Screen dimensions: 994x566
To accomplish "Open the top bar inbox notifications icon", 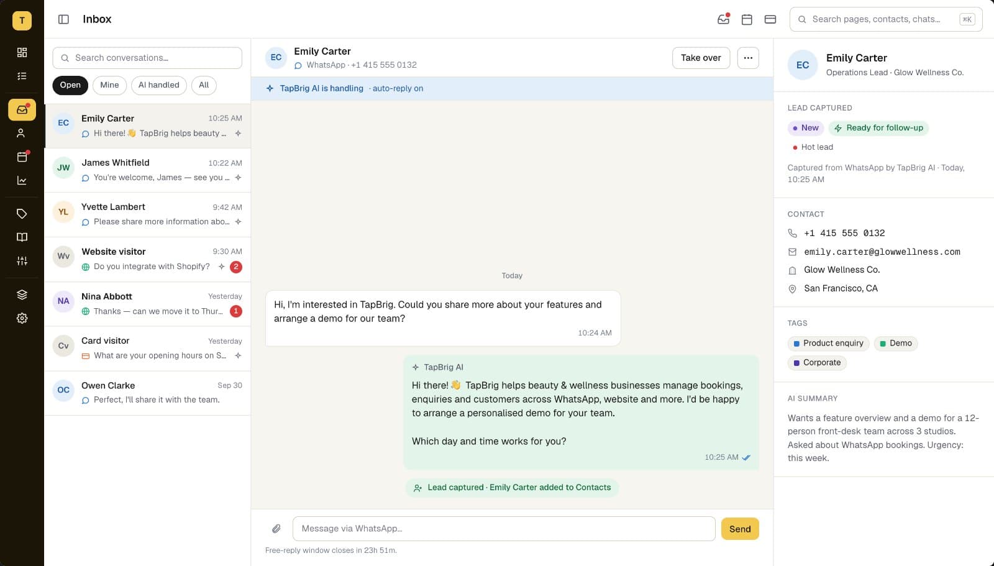I will coord(723,19).
